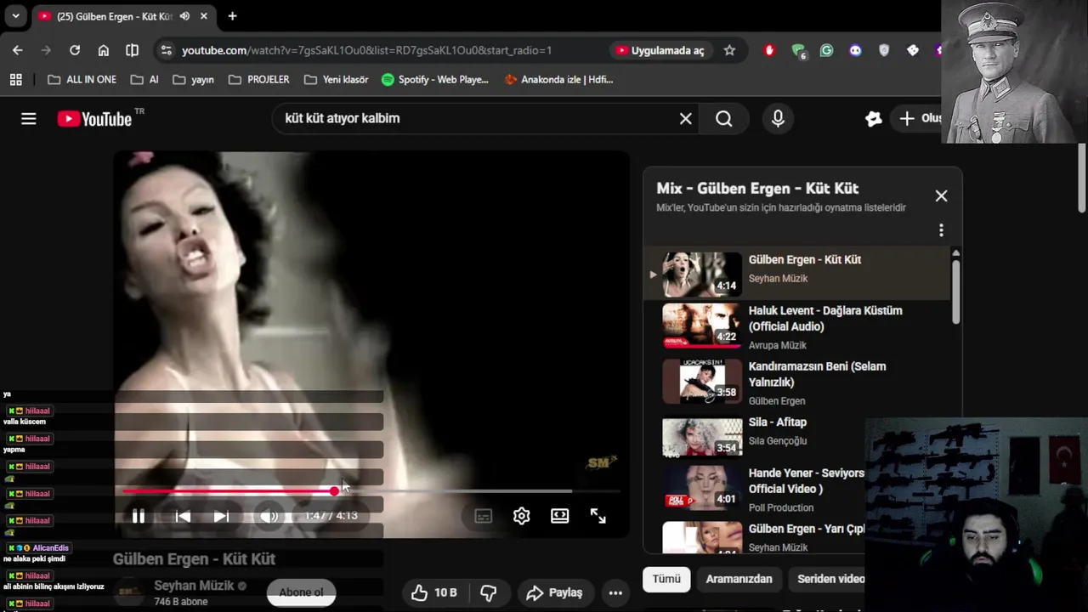Seek on the red video progress bar
1088x612 pixels.
click(371, 491)
